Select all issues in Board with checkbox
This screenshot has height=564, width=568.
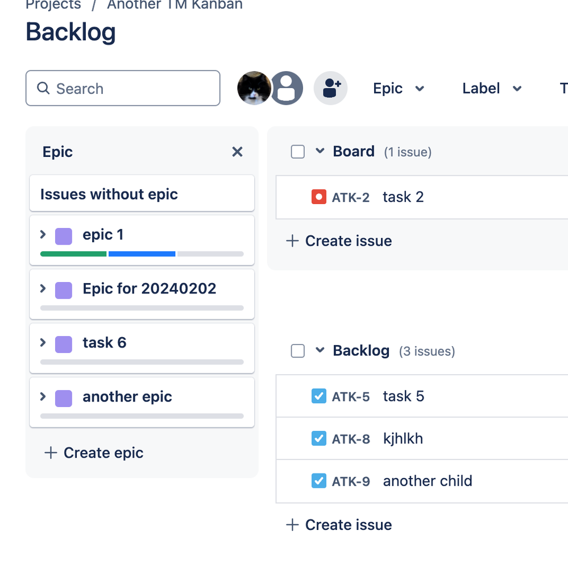pyautogui.click(x=298, y=152)
